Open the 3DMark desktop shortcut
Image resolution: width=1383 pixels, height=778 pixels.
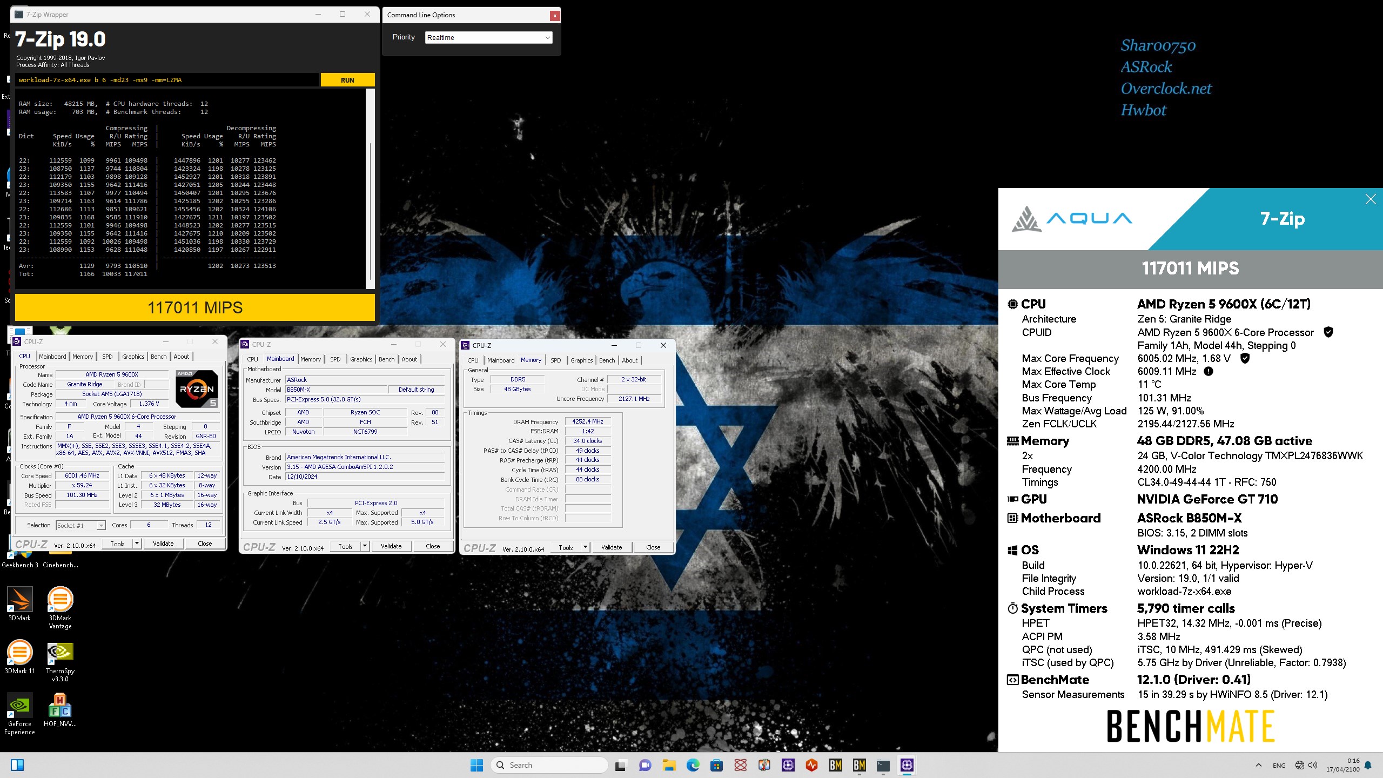[19, 604]
